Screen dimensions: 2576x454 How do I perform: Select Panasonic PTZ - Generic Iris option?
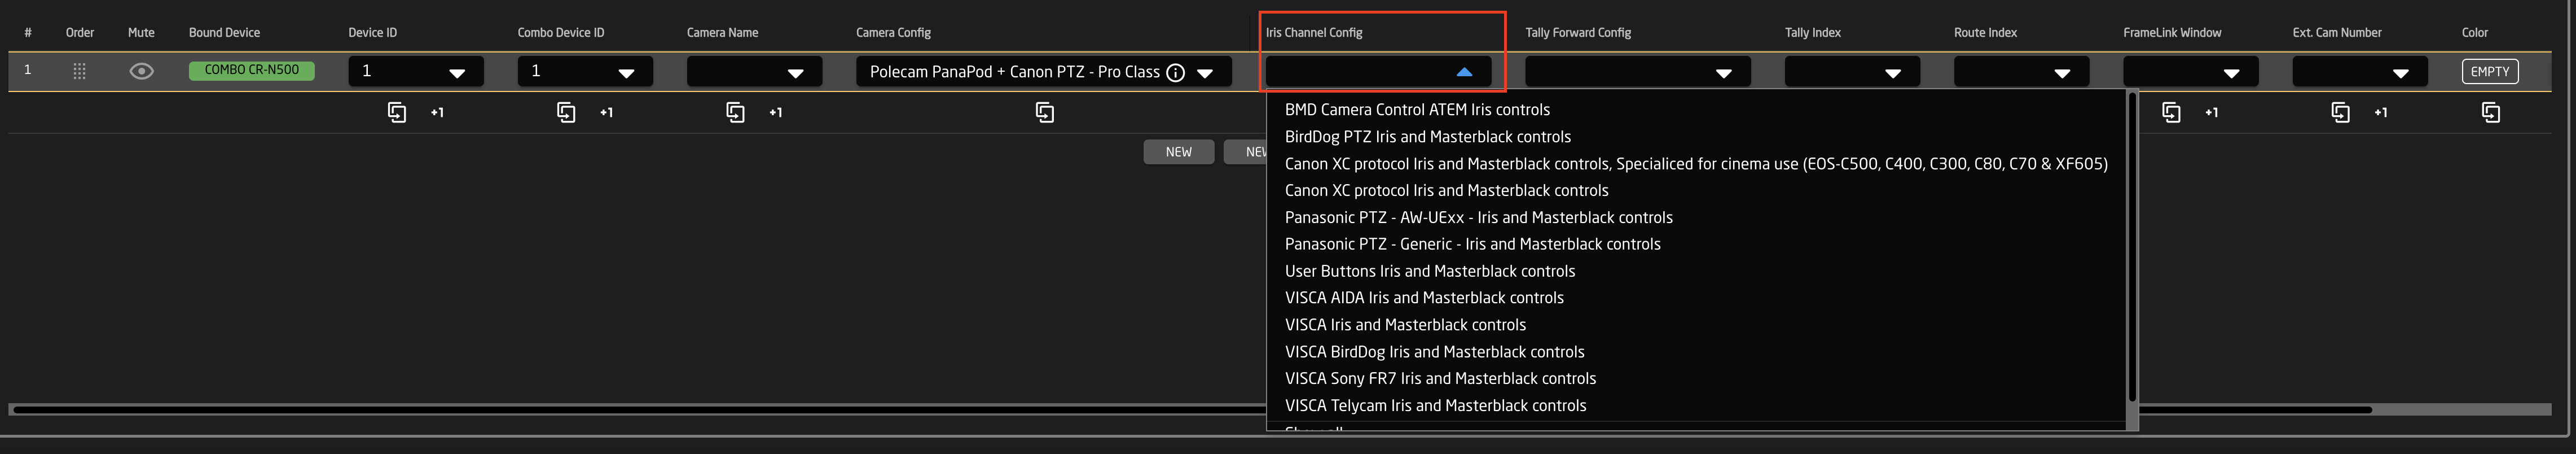(x=1472, y=244)
